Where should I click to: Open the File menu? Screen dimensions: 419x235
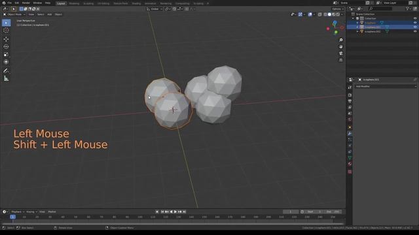[x=10, y=3]
